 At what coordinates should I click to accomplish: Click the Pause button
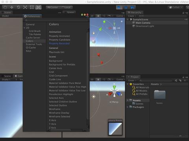coord(126,7)
